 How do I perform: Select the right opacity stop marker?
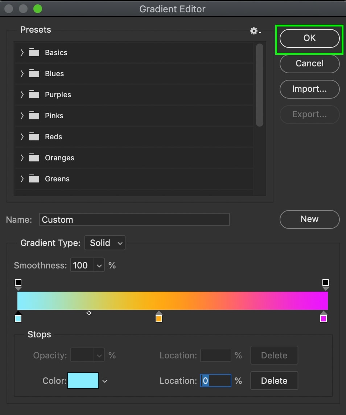(x=326, y=284)
